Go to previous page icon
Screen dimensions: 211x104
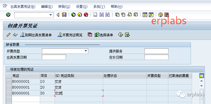pyautogui.click(x=123, y=14)
